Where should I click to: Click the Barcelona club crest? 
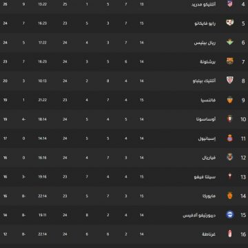point(230,61)
